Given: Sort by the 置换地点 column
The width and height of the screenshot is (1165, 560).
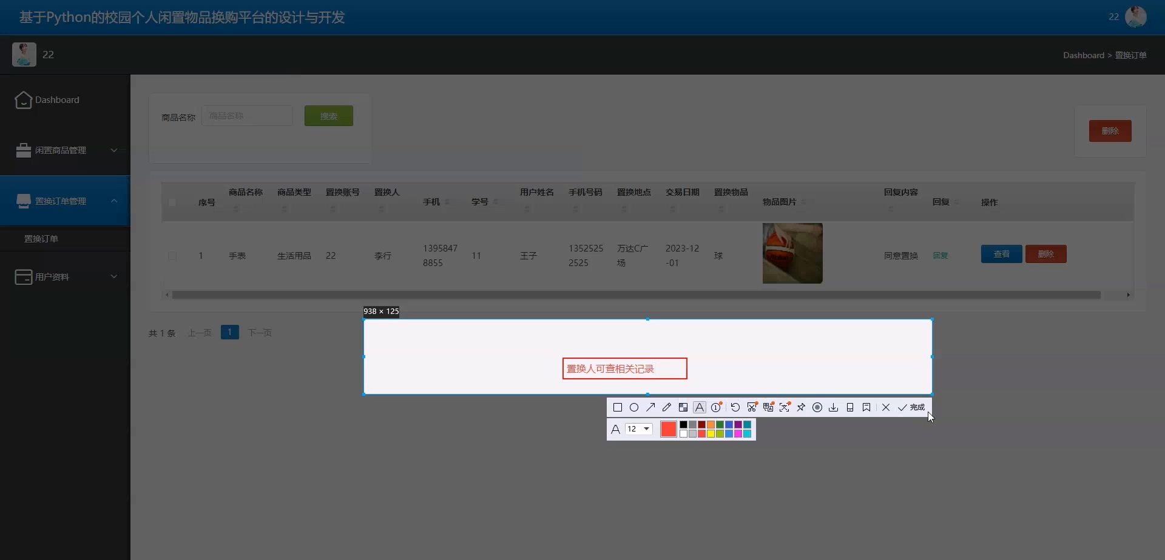Looking at the screenshot, I should coord(624,208).
